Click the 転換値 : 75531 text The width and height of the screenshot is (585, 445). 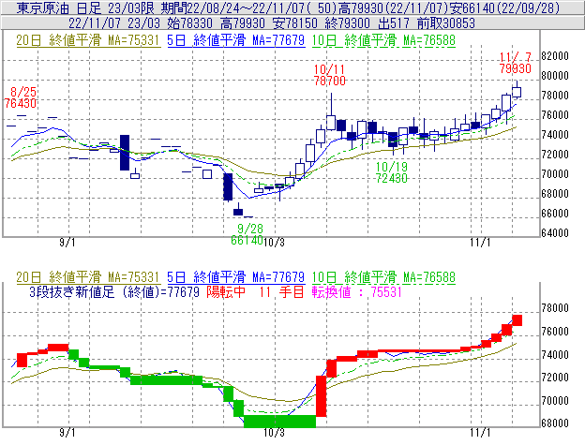[357, 291]
